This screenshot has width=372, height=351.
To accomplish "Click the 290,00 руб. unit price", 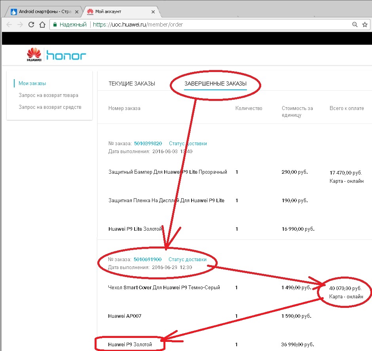I will coord(295,172).
